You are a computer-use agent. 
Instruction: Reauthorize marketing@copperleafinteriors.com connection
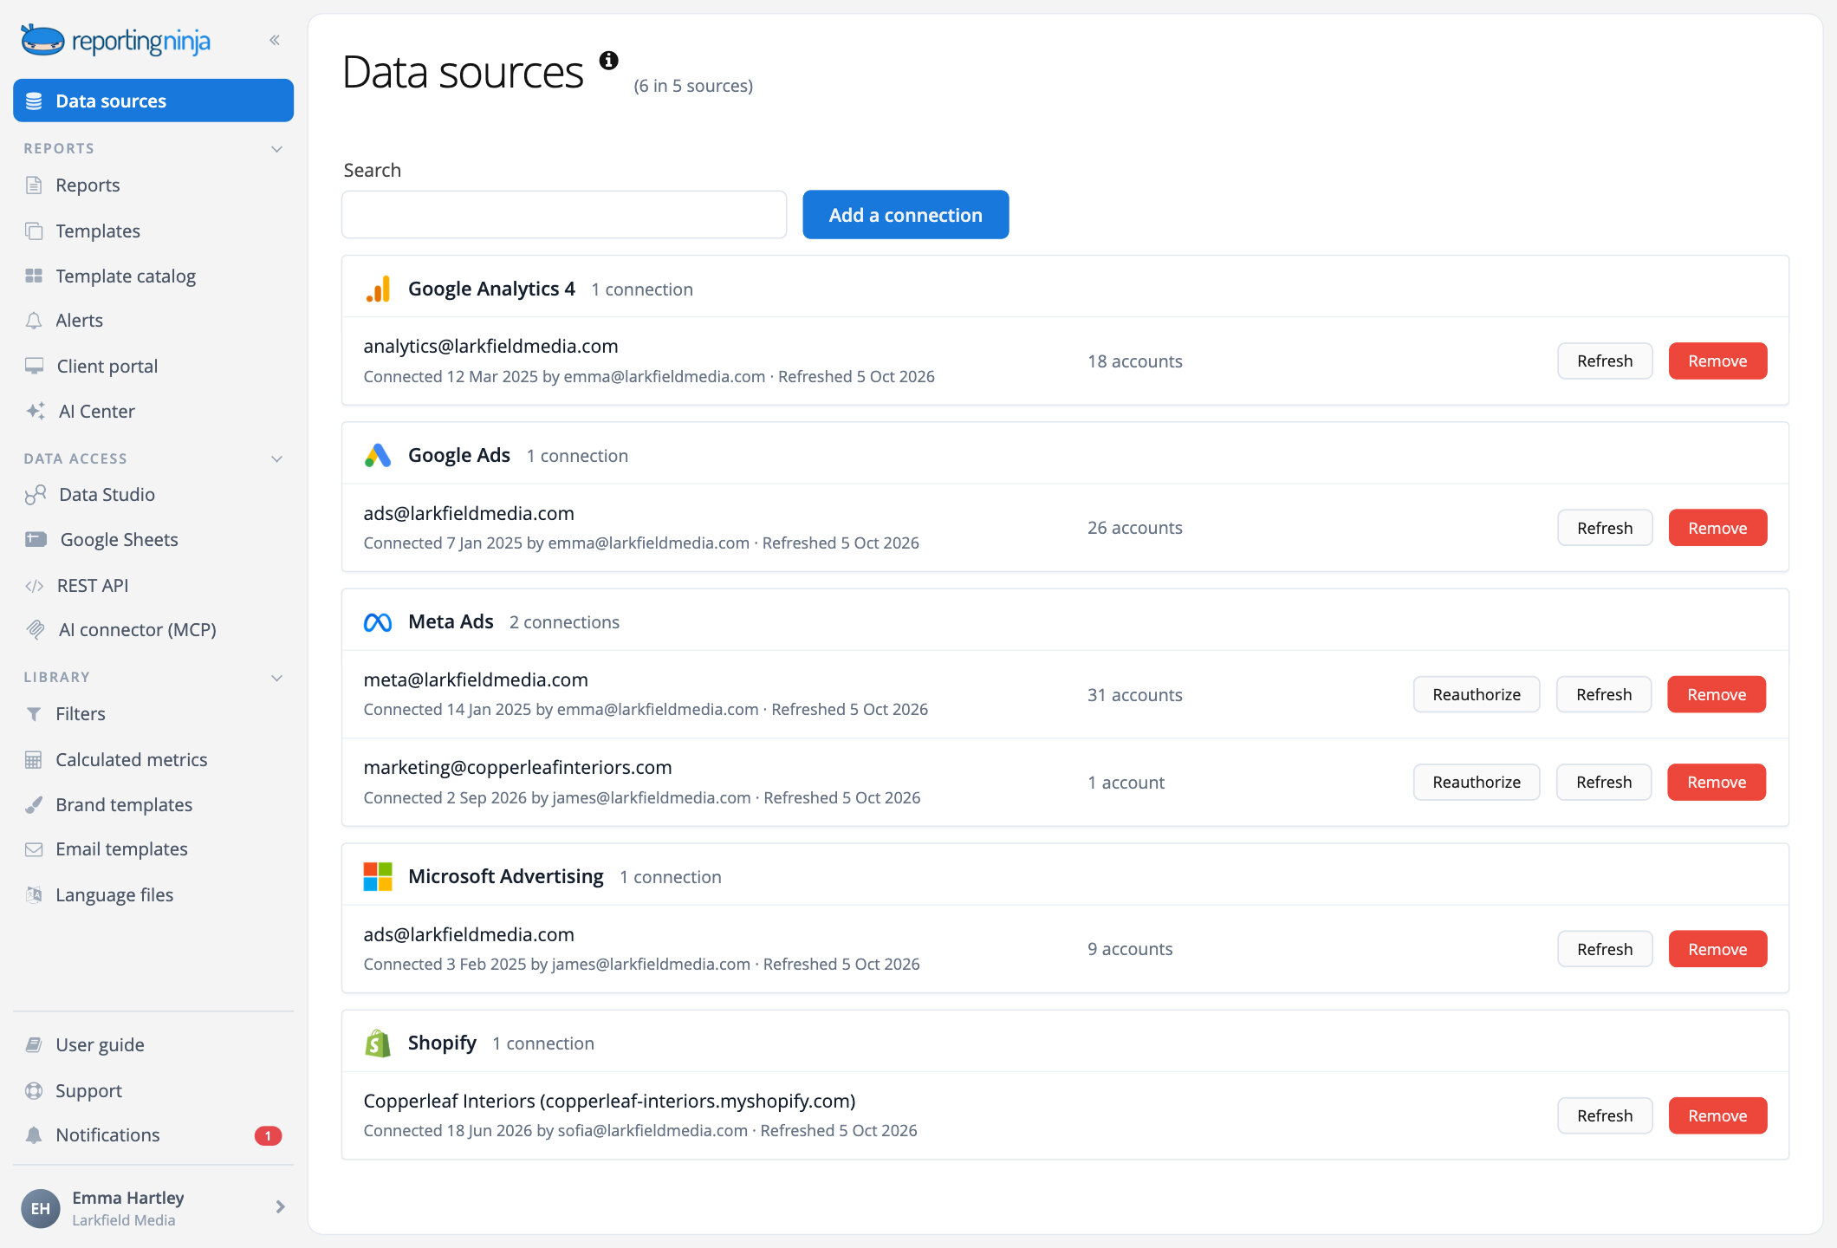(x=1477, y=782)
